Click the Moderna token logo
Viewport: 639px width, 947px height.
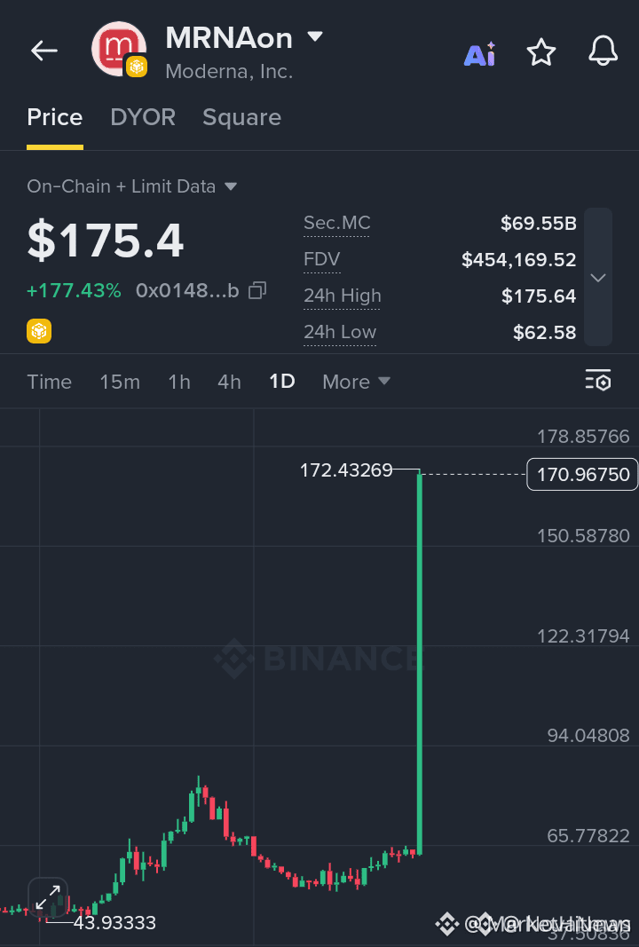(119, 50)
